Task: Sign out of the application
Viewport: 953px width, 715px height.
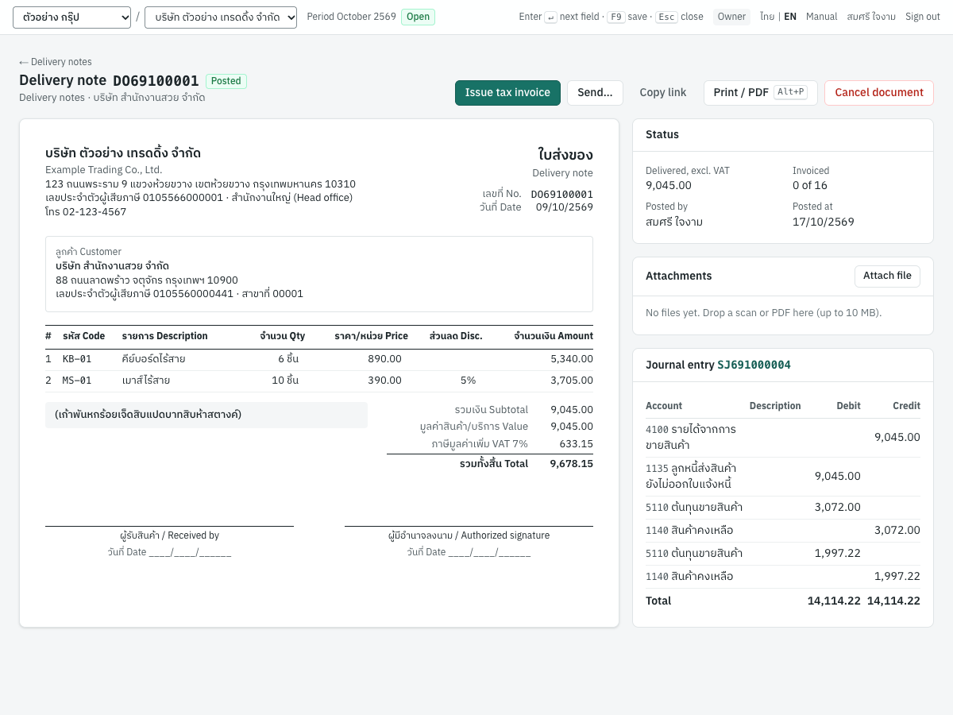Action: point(923,17)
